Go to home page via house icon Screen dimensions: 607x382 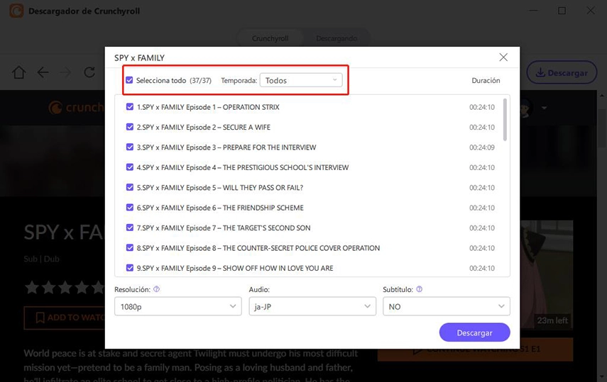pyautogui.click(x=18, y=72)
